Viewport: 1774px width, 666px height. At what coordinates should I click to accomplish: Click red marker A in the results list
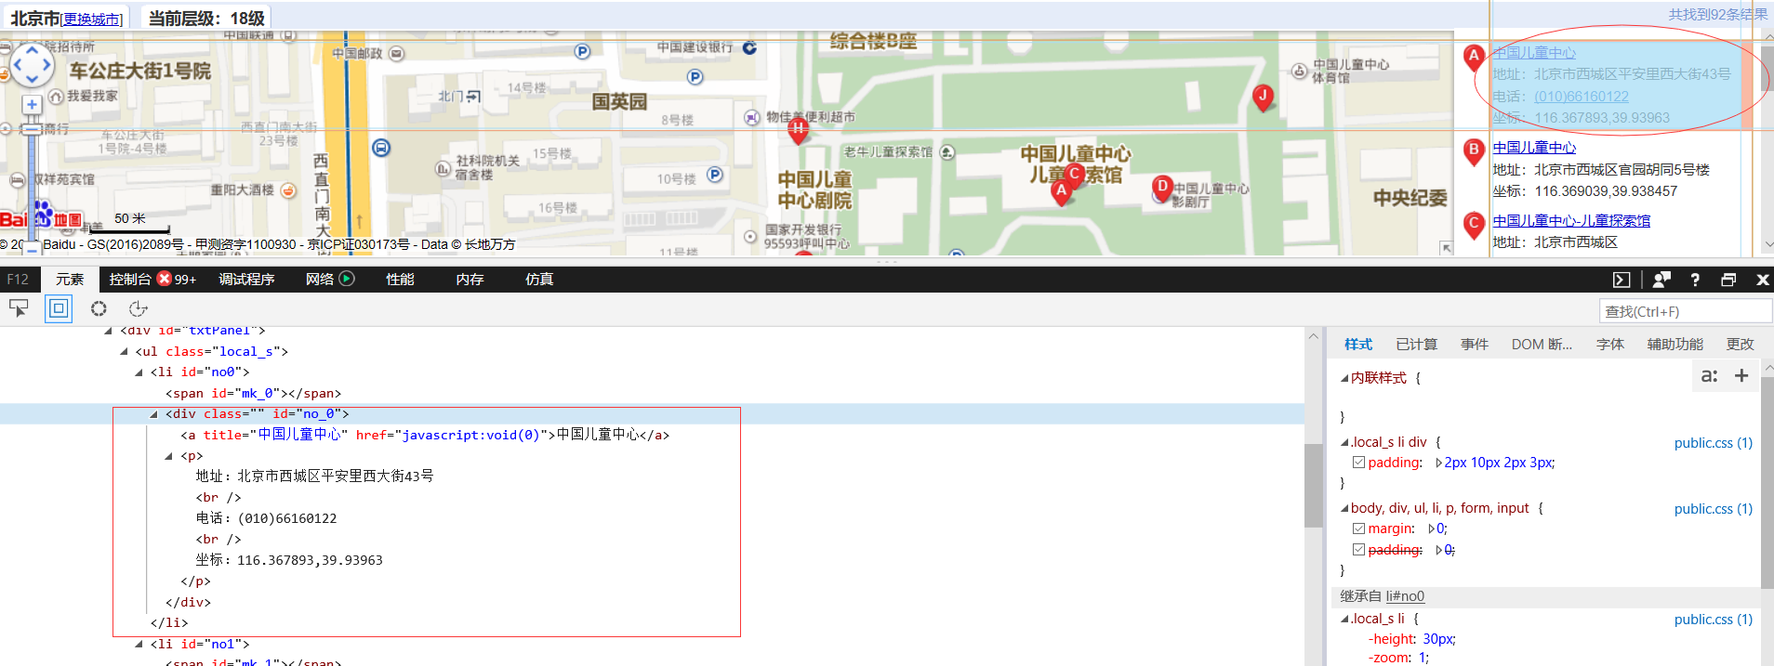pos(1474,58)
